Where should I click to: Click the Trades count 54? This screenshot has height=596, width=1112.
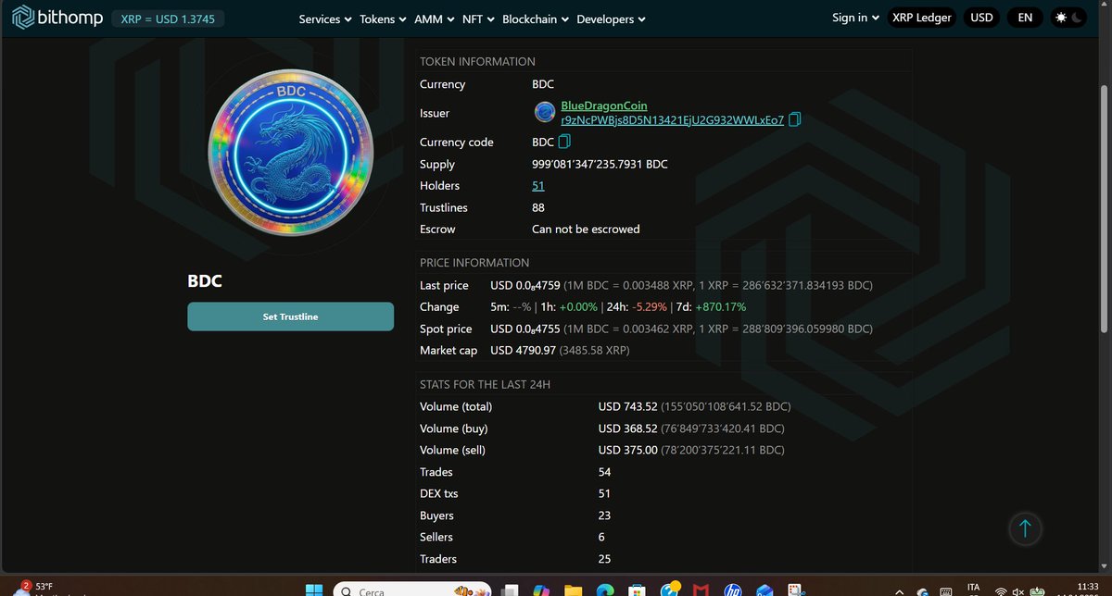point(605,472)
